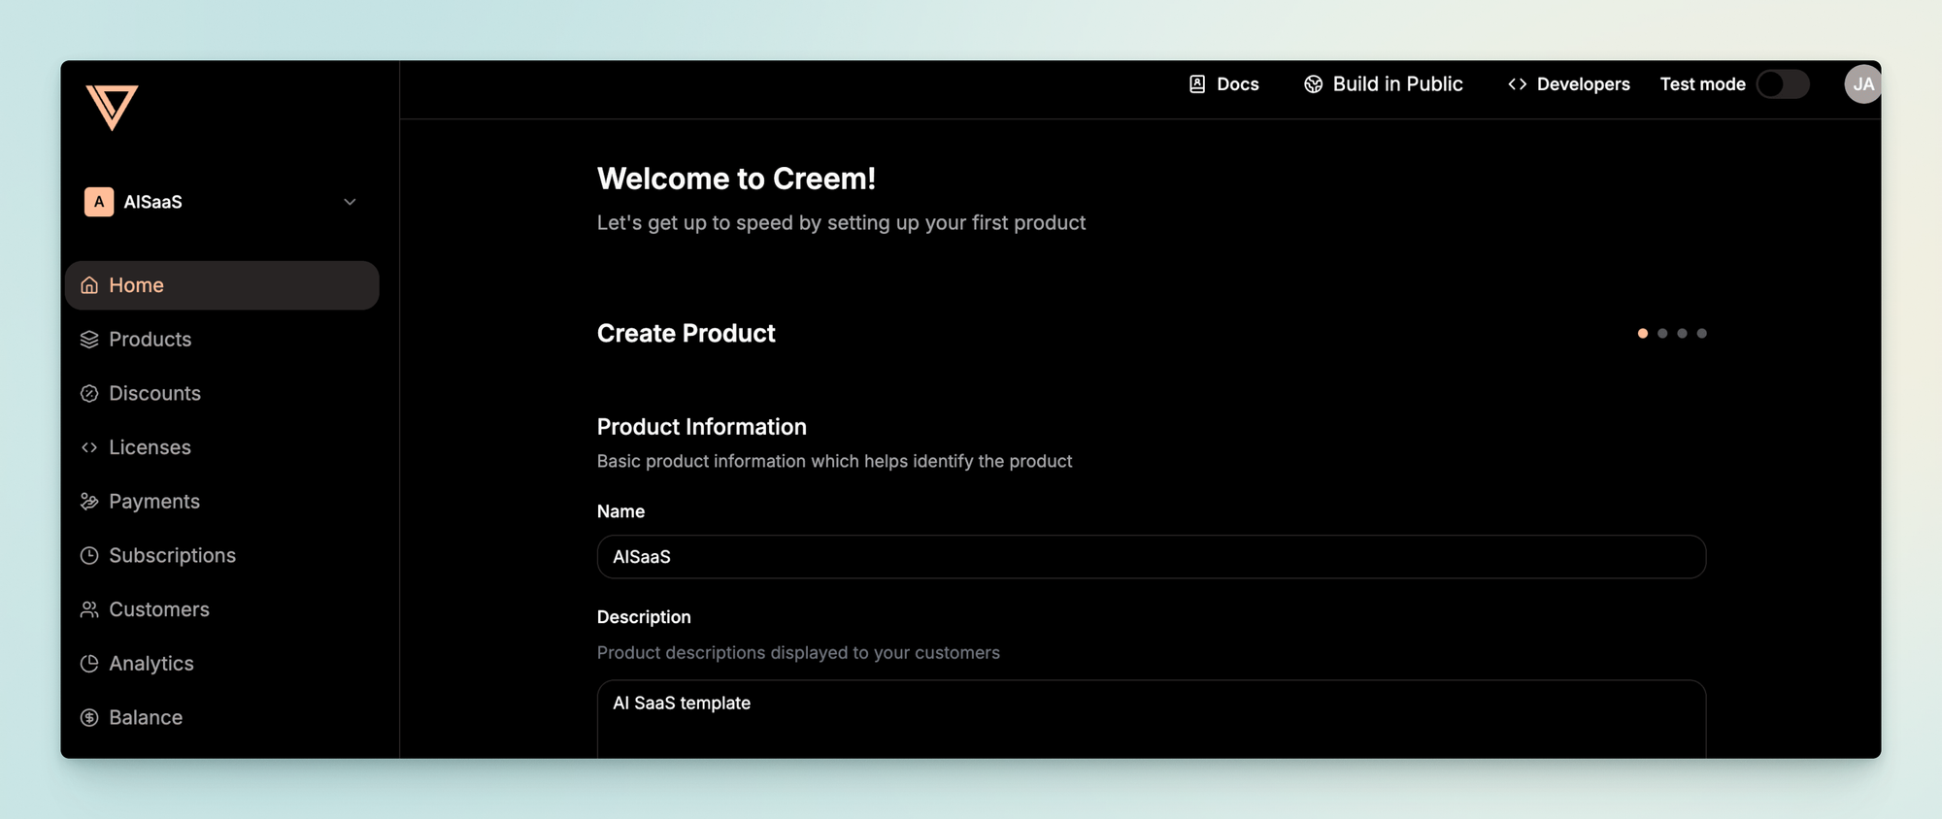Click the Analytics pie chart icon
The width and height of the screenshot is (1942, 819).
(x=89, y=664)
